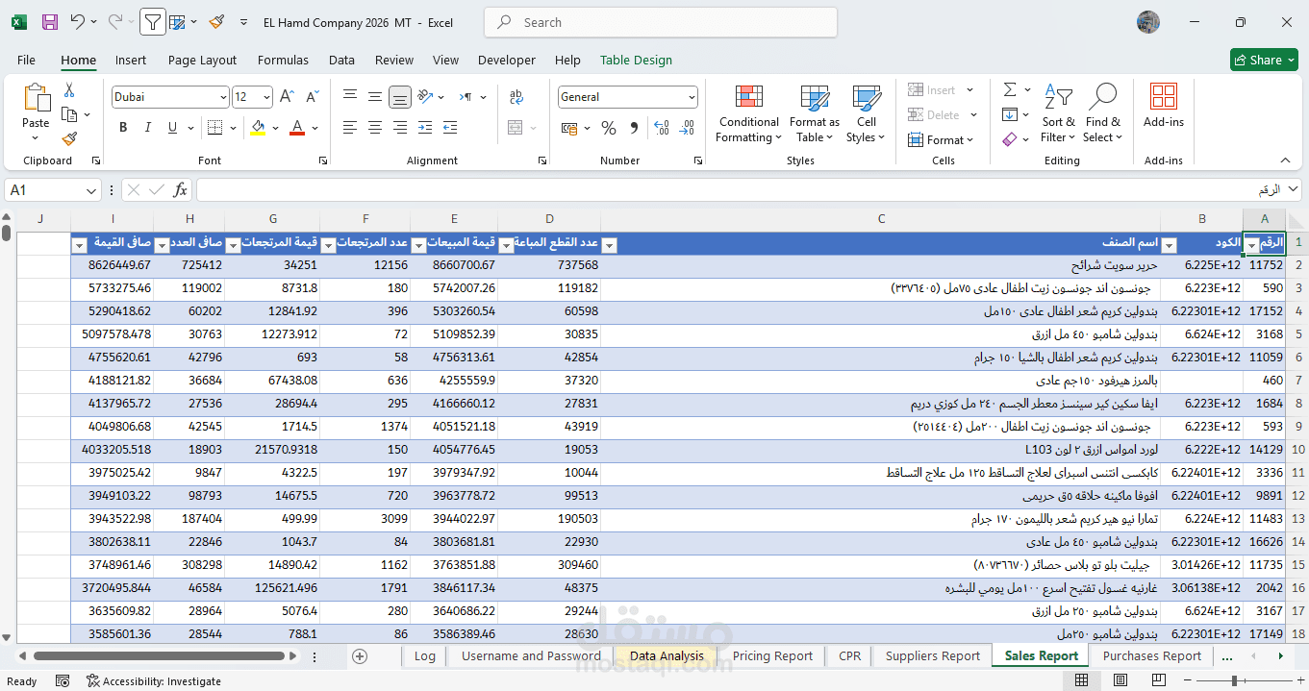Apply borders to the cells

pyautogui.click(x=214, y=128)
